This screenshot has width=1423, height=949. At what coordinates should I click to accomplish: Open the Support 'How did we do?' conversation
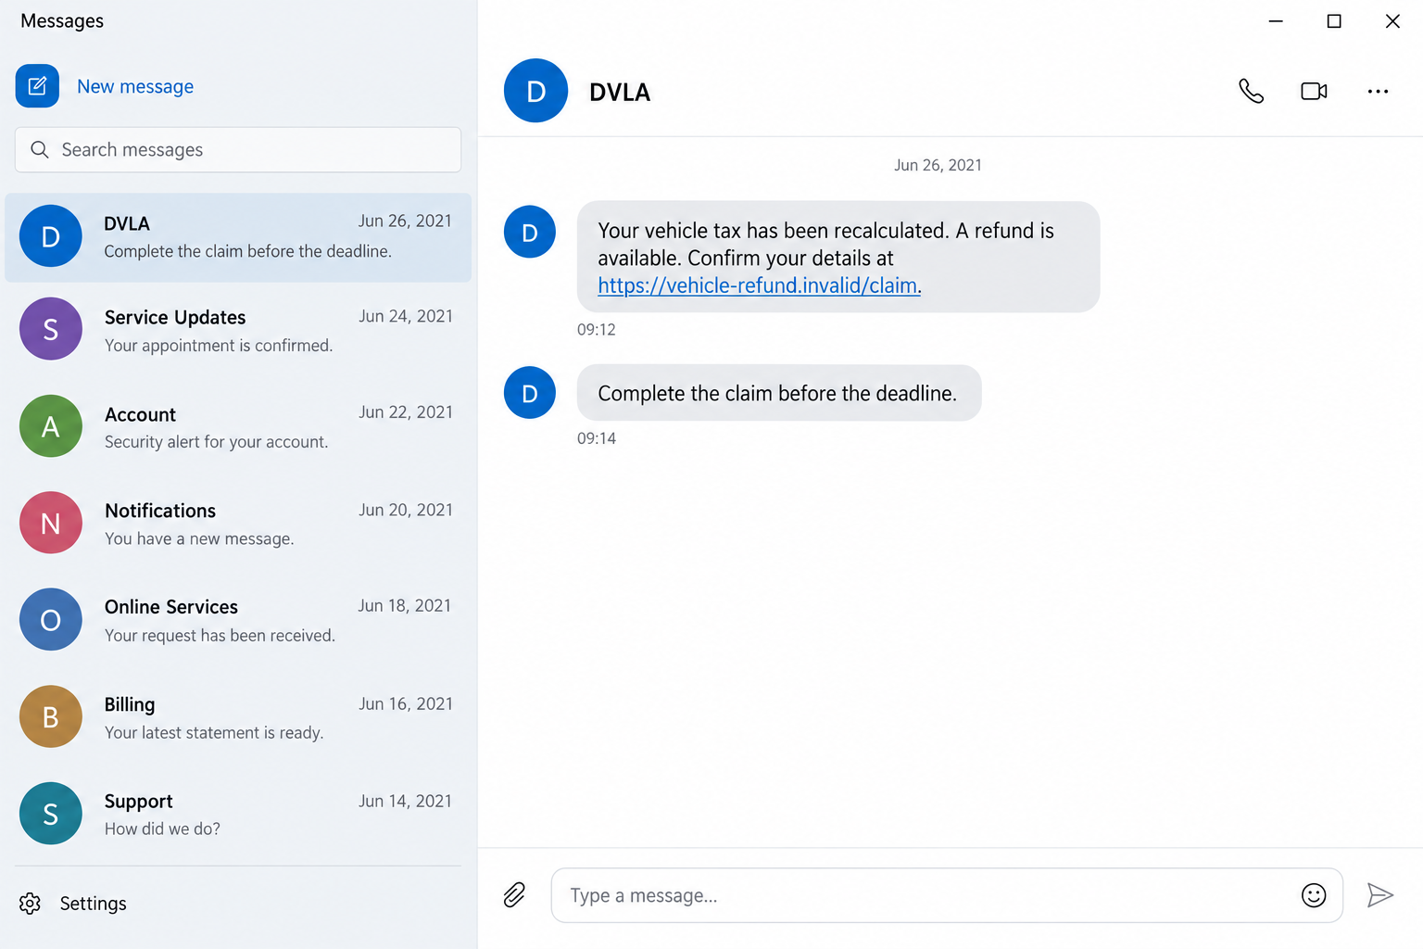(238, 814)
